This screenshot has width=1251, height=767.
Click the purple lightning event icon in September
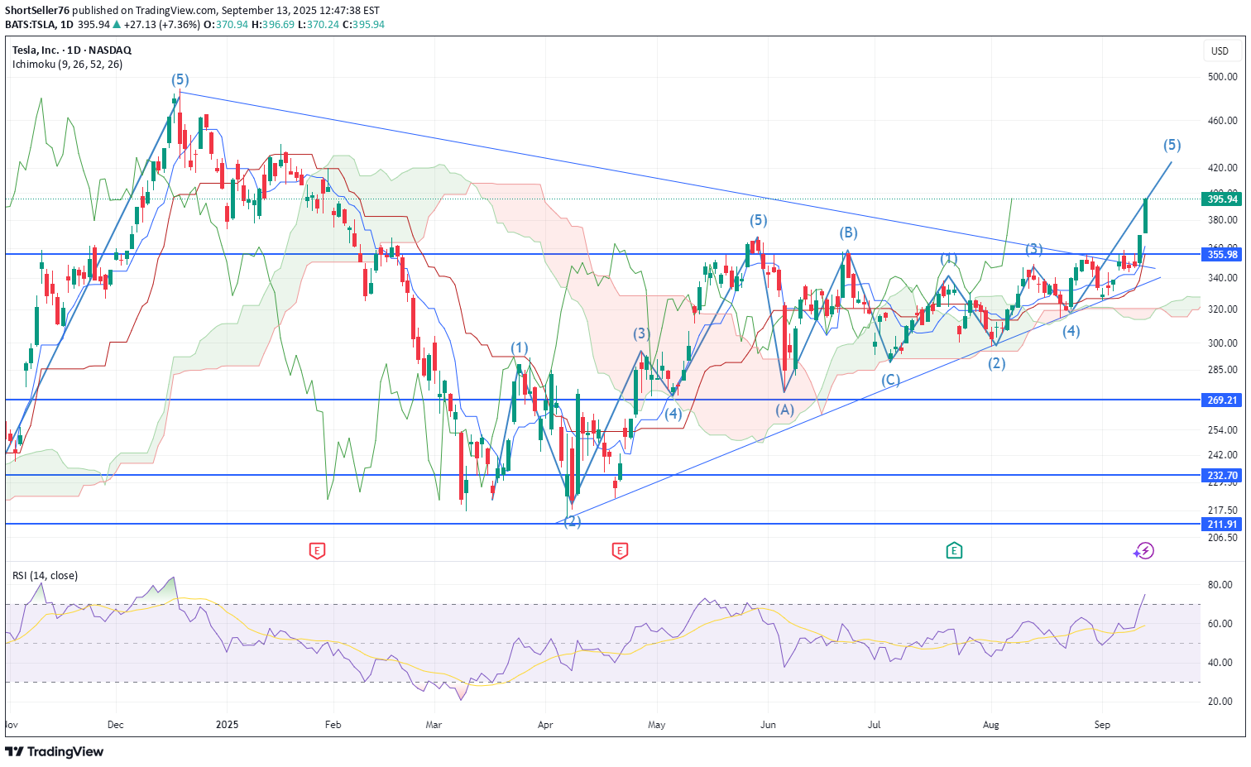(x=1143, y=550)
